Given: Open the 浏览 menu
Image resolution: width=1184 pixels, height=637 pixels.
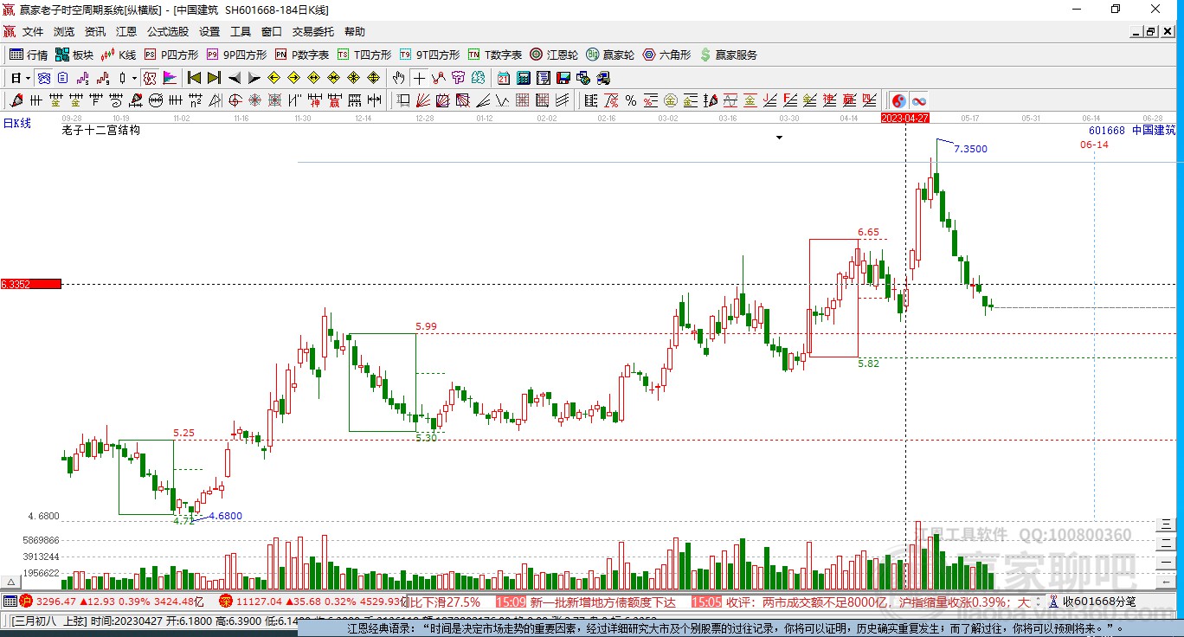Looking at the screenshot, I should tap(64, 32).
